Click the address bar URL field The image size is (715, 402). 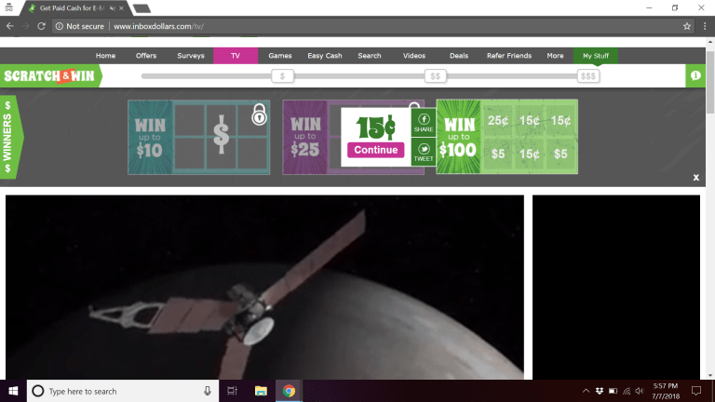tap(374, 26)
